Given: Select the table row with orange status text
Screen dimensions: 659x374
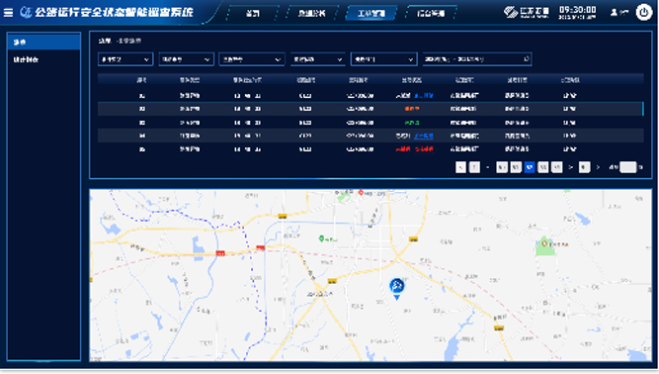Looking at the screenshot, I should pyautogui.click(x=371, y=109).
